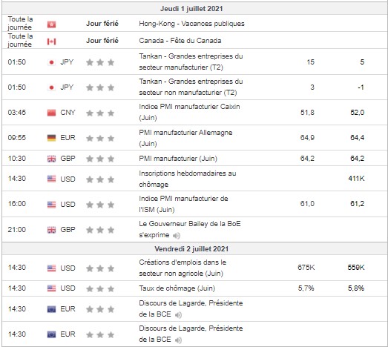The width and height of the screenshot is (388, 347).
Task: Click the speaker icon on last Lagarde speech
Action: pyautogui.click(x=178, y=340)
